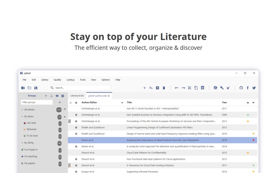Select the red flag on Simon row
Viewport: 277px width, 173px height.
click(254, 140)
